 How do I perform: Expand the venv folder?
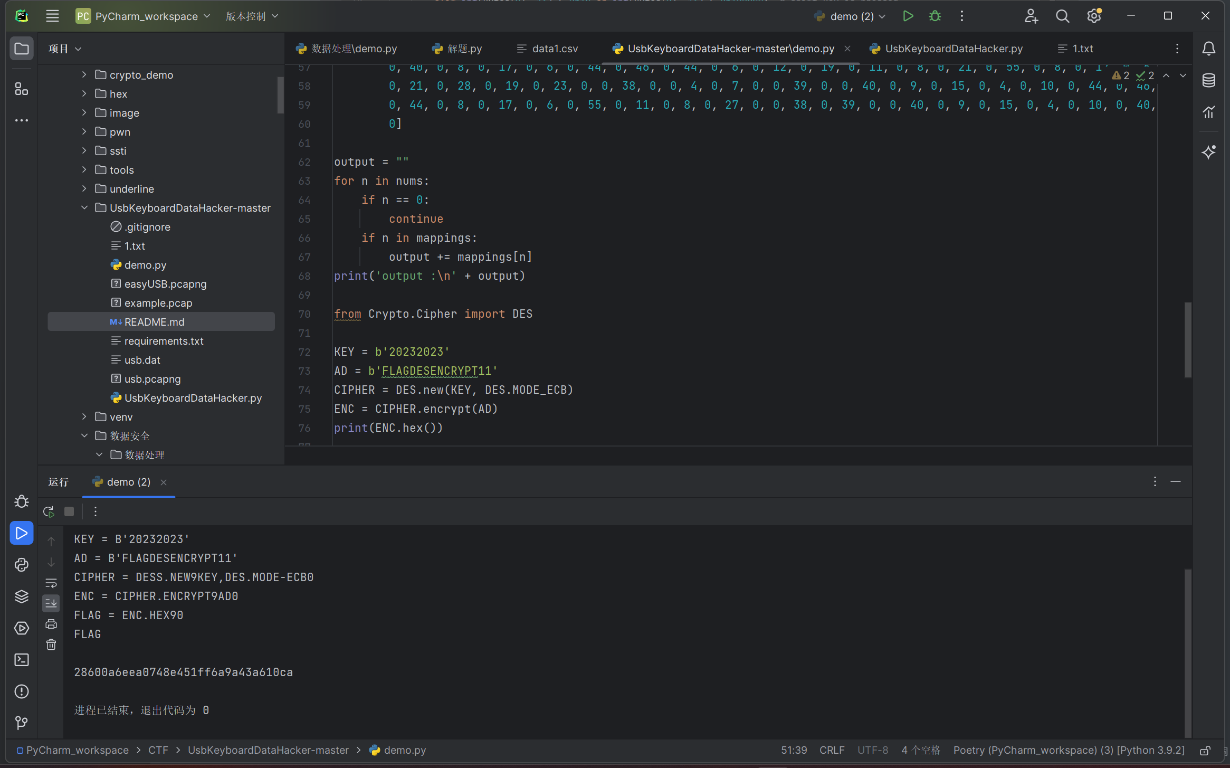pos(84,417)
